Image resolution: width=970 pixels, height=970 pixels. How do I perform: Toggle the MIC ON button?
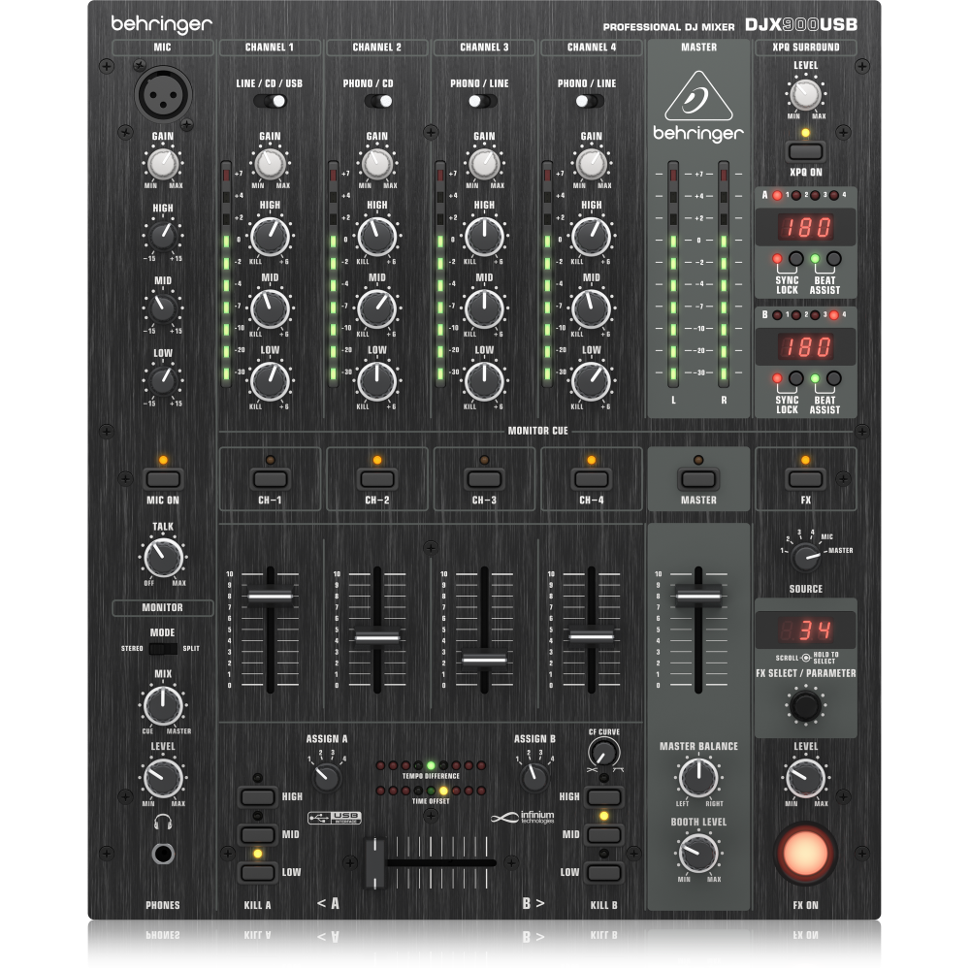[163, 479]
